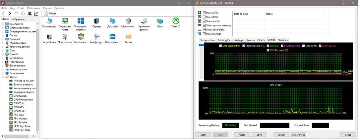The height and width of the screenshot is (139, 358).
Task: Switch to the Temperatures tab
Action: (x=208, y=40)
